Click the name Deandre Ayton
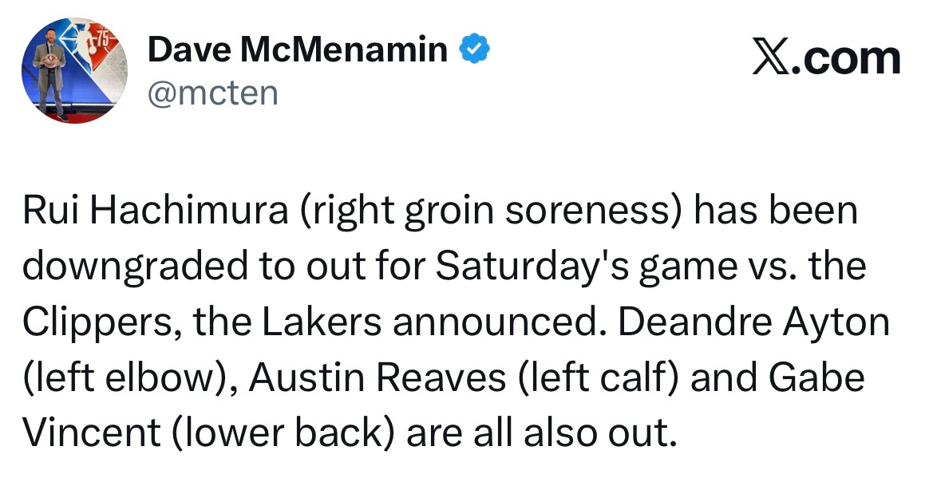 point(753,322)
